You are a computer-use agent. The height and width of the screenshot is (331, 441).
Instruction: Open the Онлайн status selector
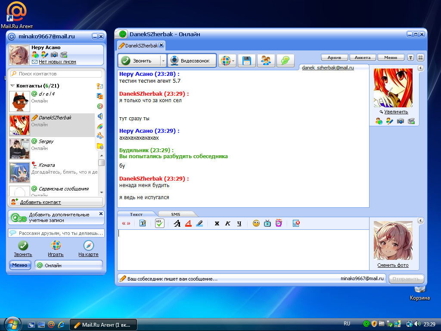click(68, 265)
